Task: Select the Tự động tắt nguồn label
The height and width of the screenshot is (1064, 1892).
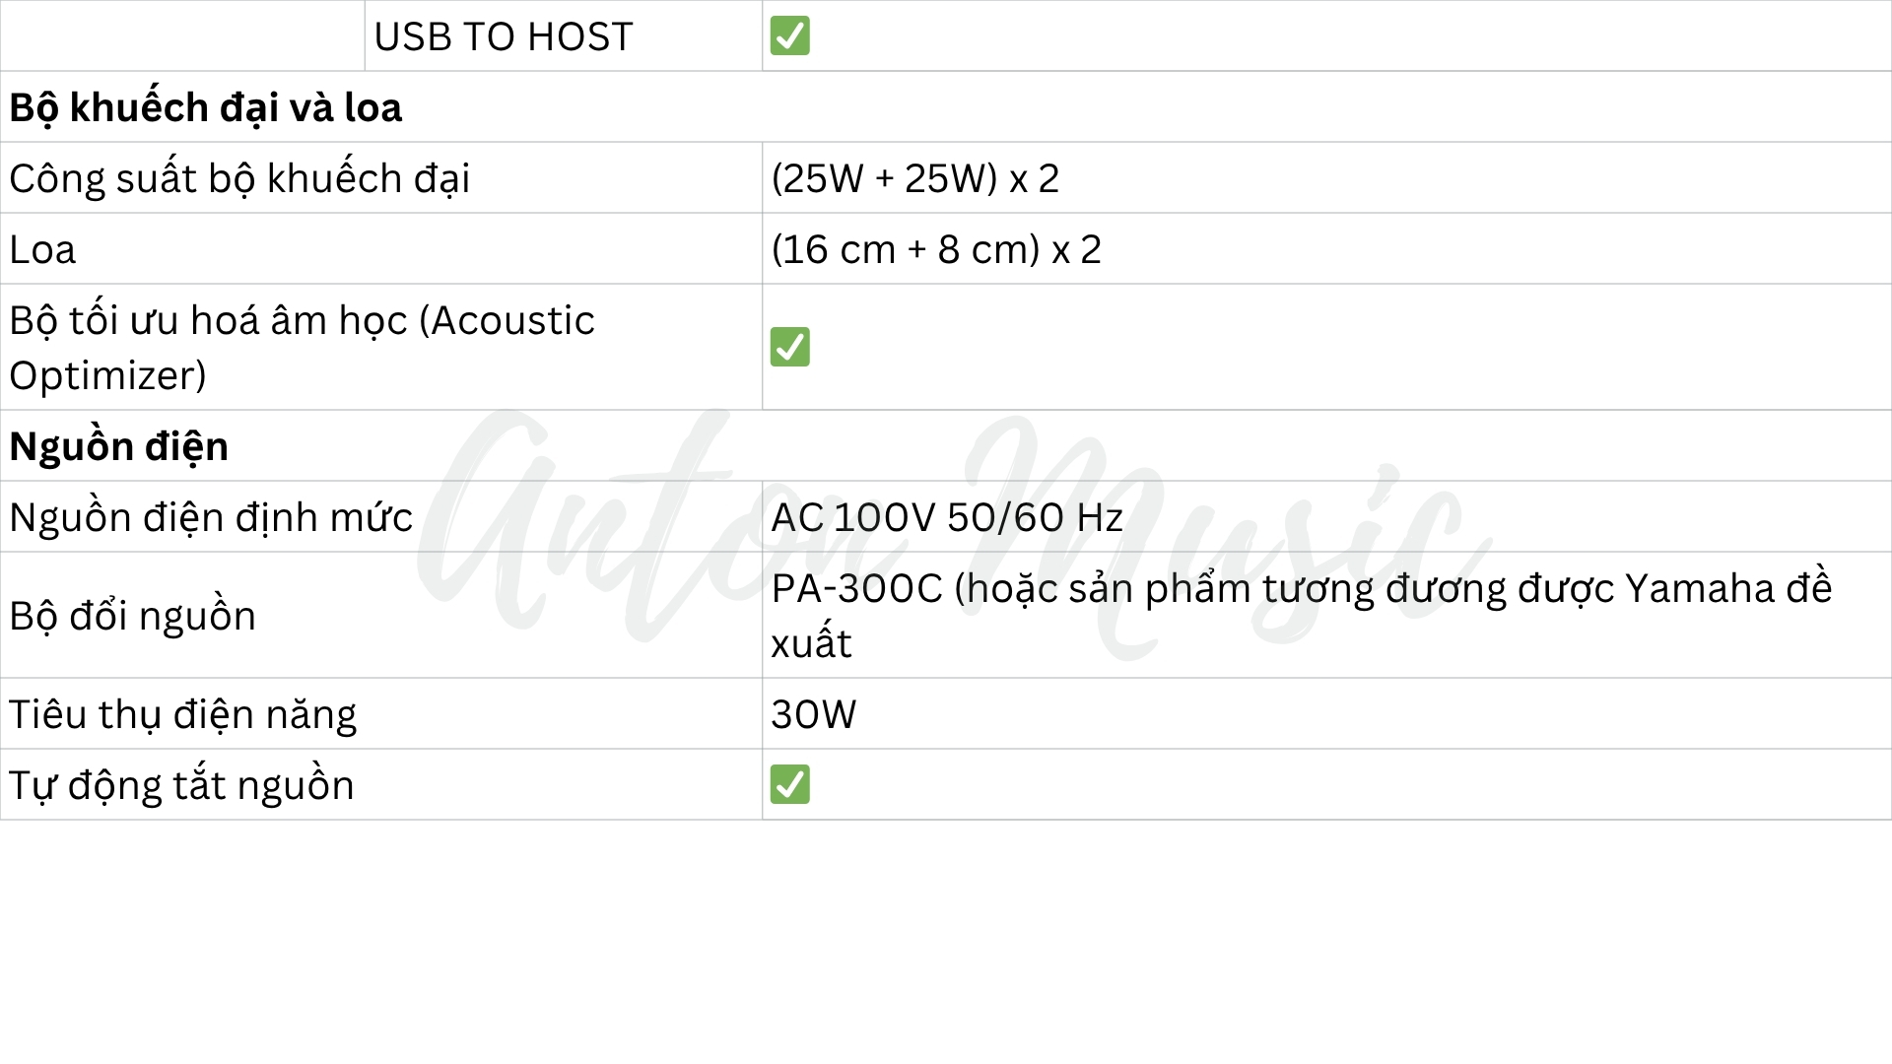Action: point(181,785)
